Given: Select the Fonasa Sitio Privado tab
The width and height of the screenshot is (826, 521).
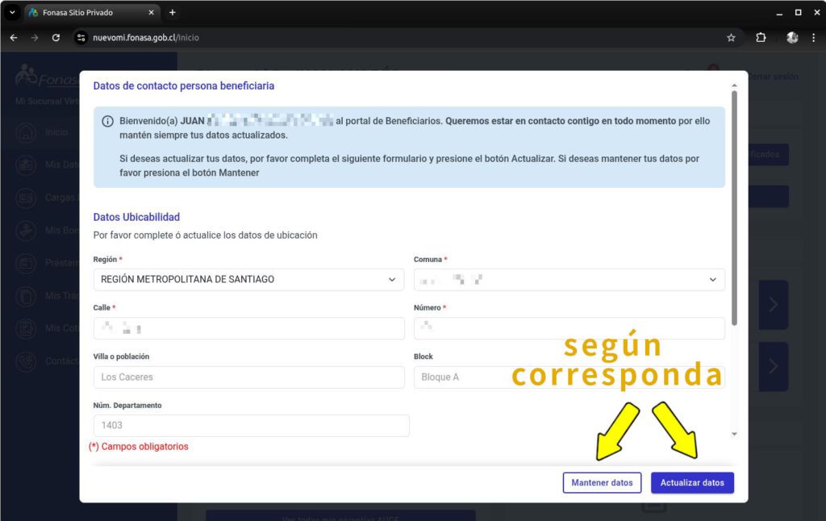Looking at the screenshot, I should [x=92, y=13].
